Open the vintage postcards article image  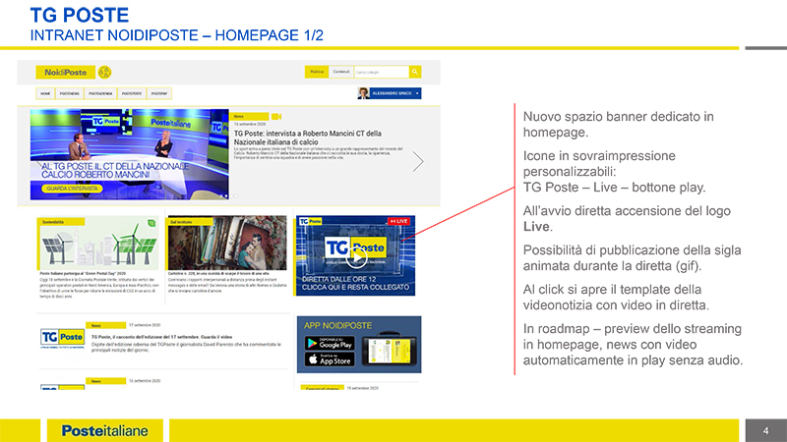pyautogui.click(x=227, y=243)
